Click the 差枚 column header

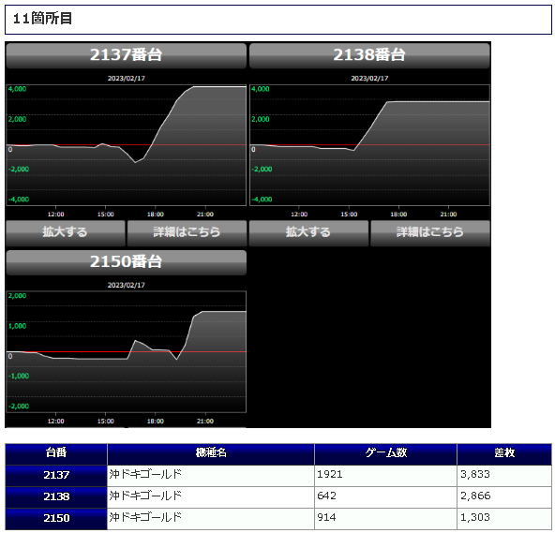point(504,453)
